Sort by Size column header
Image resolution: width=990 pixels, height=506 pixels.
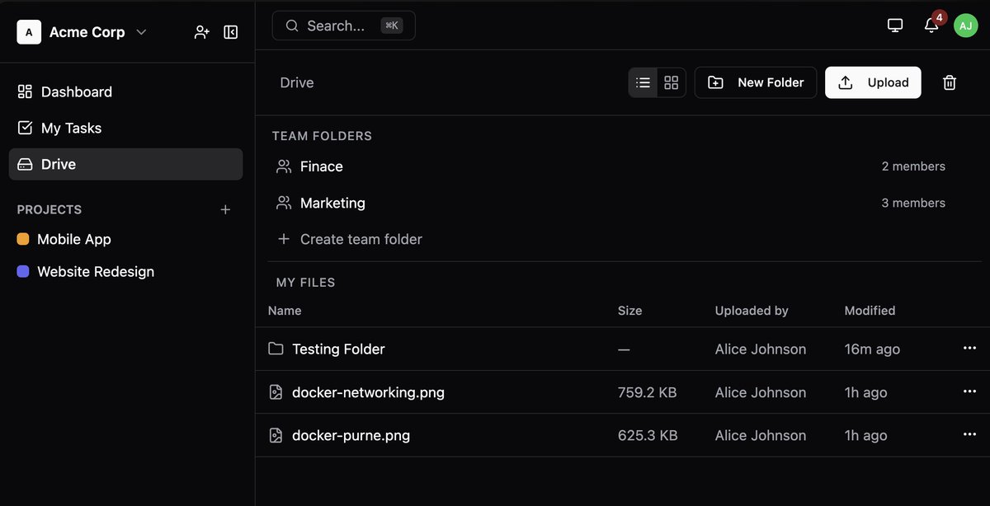(x=629, y=311)
